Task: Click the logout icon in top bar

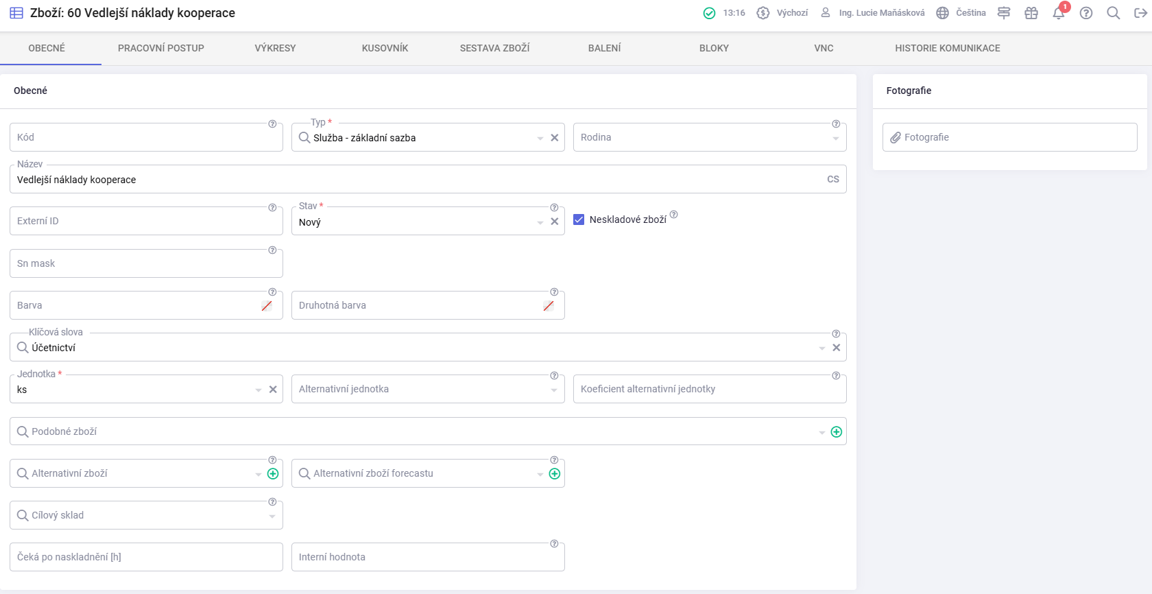Action: 1140,13
